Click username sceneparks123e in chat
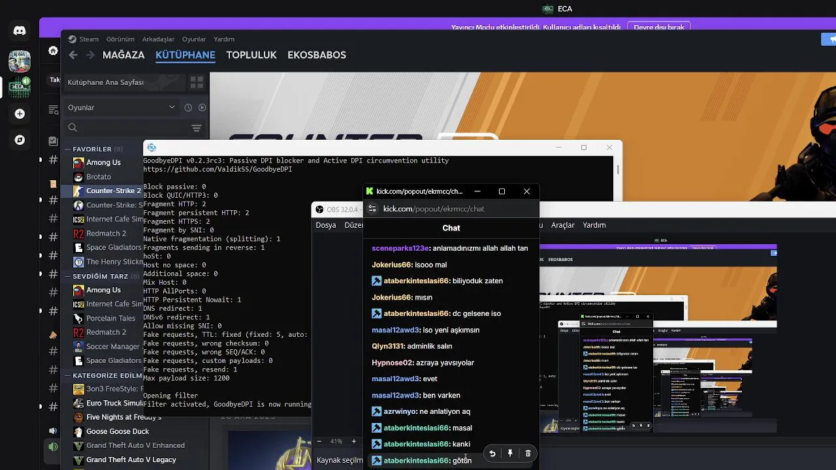This screenshot has width=836, height=470. coord(400,248)
